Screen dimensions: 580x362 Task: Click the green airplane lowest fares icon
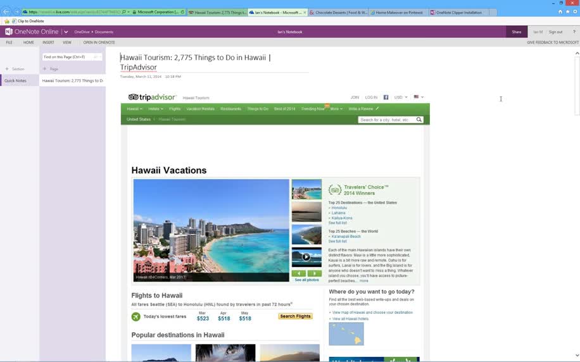(136, 317)
